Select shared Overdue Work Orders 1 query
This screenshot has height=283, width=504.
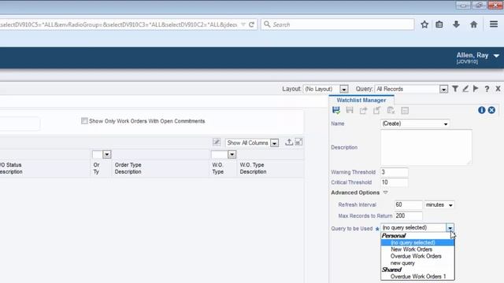tap(417, 276)
